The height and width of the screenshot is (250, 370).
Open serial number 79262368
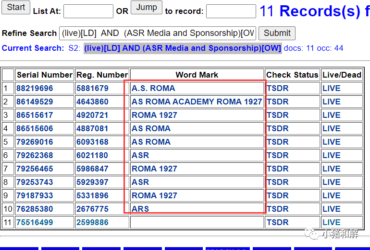pos(35,155)
